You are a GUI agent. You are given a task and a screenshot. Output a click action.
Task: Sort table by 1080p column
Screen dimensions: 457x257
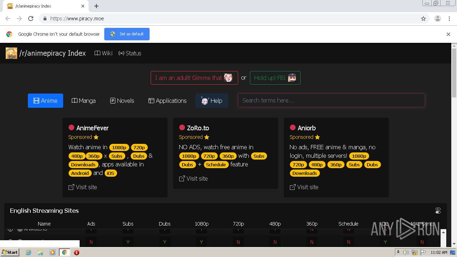tap(201, 224)
